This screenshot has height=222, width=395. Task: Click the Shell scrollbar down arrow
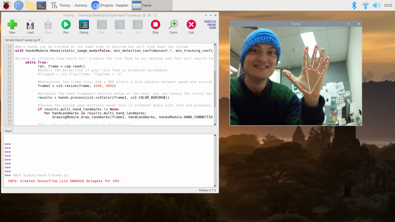215,186
